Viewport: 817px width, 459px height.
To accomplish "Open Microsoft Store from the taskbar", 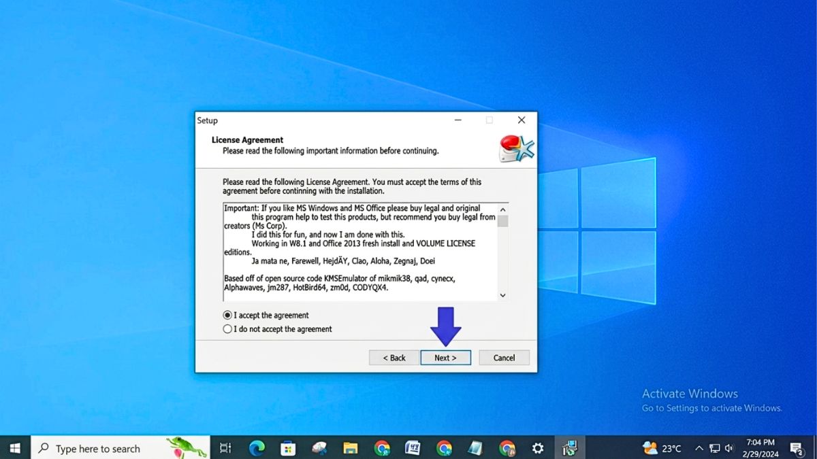I will pos(288,448).
